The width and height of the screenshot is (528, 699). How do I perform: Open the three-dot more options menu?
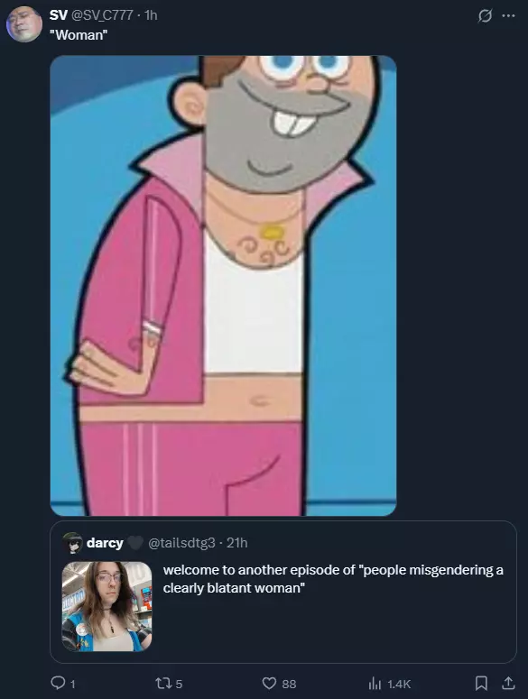(x=508, y=15)
